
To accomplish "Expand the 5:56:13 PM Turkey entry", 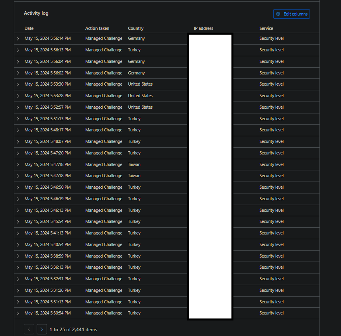I will (18, 50).
